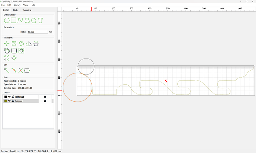
Task: Switch to the Toolpaths tab
Action: [x=27, y=10]
